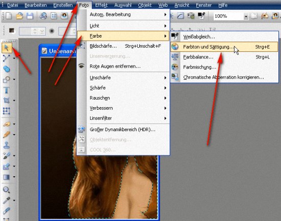
Task: Select the Stamp clone tool
Action: (x=7, y=145)
